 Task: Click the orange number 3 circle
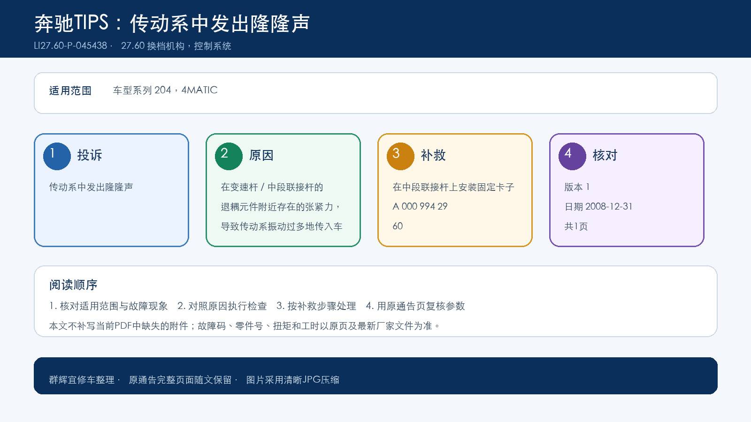pos(400,156)
